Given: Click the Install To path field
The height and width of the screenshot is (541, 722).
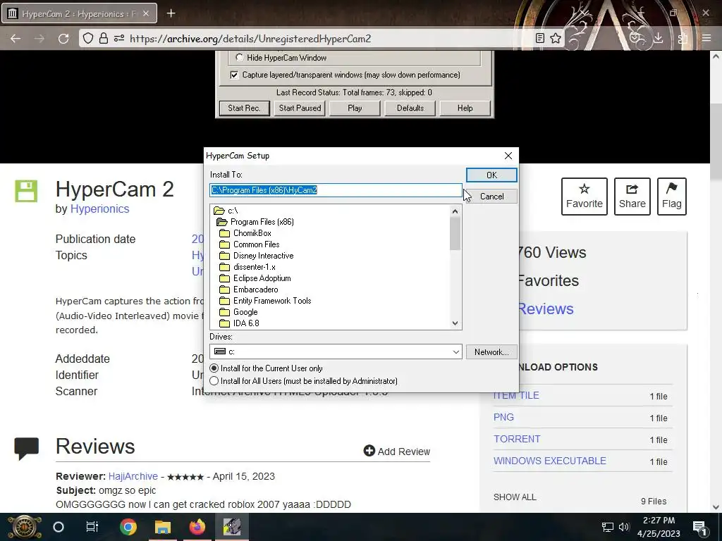Looking at the screenshot, I should [336, 190].
